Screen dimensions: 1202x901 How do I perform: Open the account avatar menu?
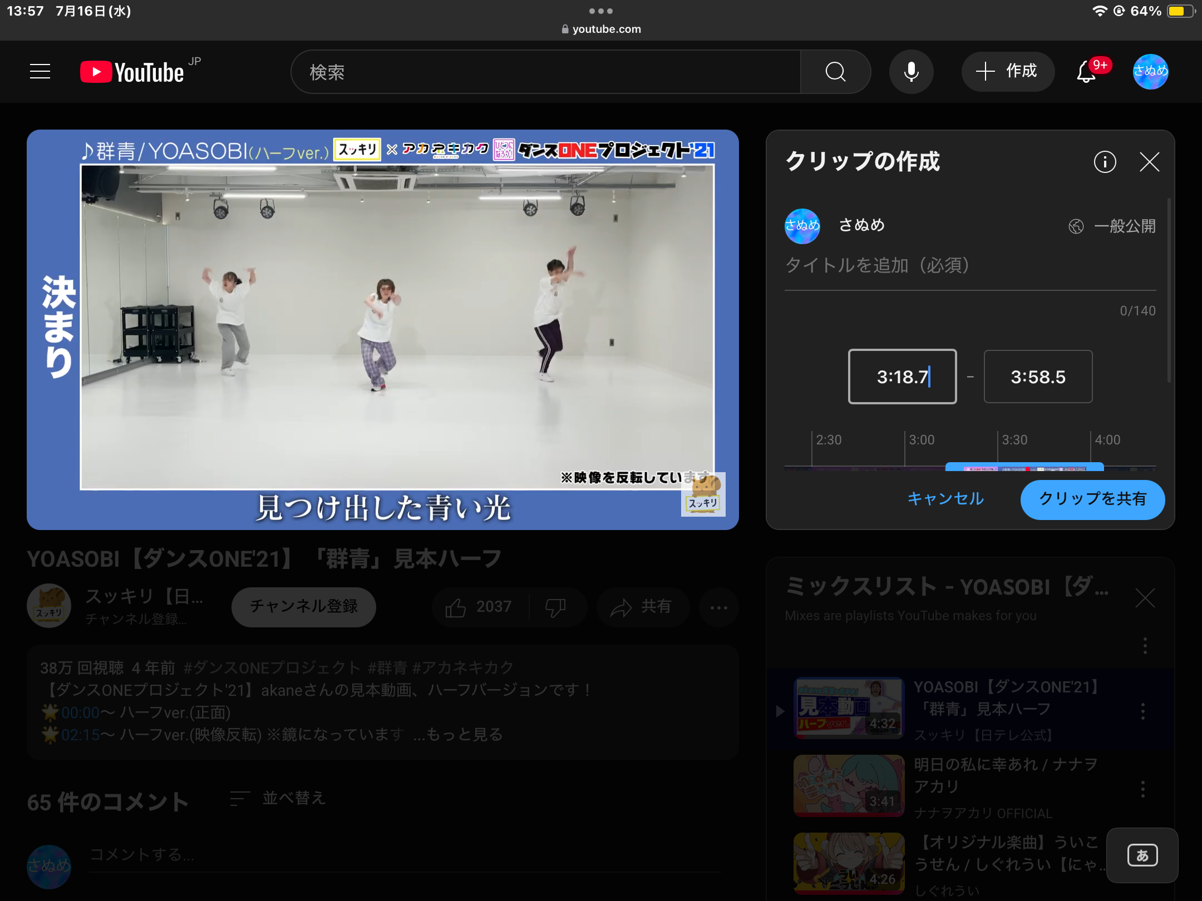pyautogui.click(x=1150, y=72)
